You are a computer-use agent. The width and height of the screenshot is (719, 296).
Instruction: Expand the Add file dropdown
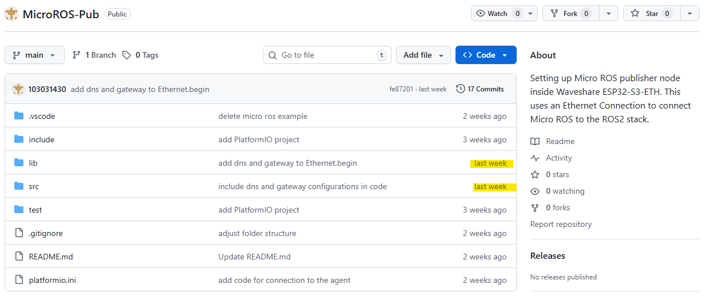point(423,55)
